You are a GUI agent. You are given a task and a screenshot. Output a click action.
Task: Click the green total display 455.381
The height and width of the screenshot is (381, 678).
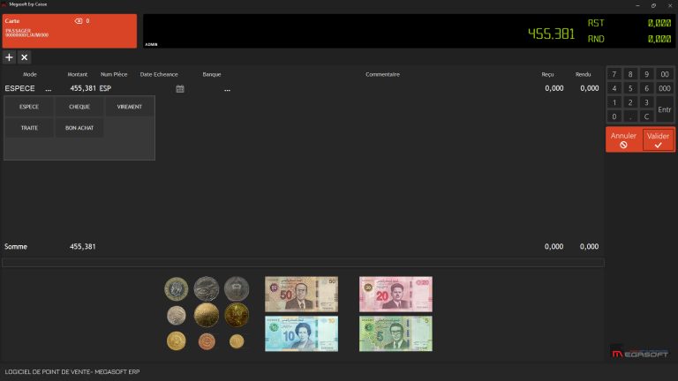point(551,34)
